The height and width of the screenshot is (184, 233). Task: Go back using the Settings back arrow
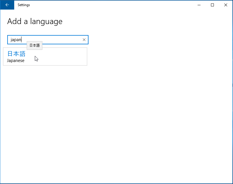tap(7, 5)
